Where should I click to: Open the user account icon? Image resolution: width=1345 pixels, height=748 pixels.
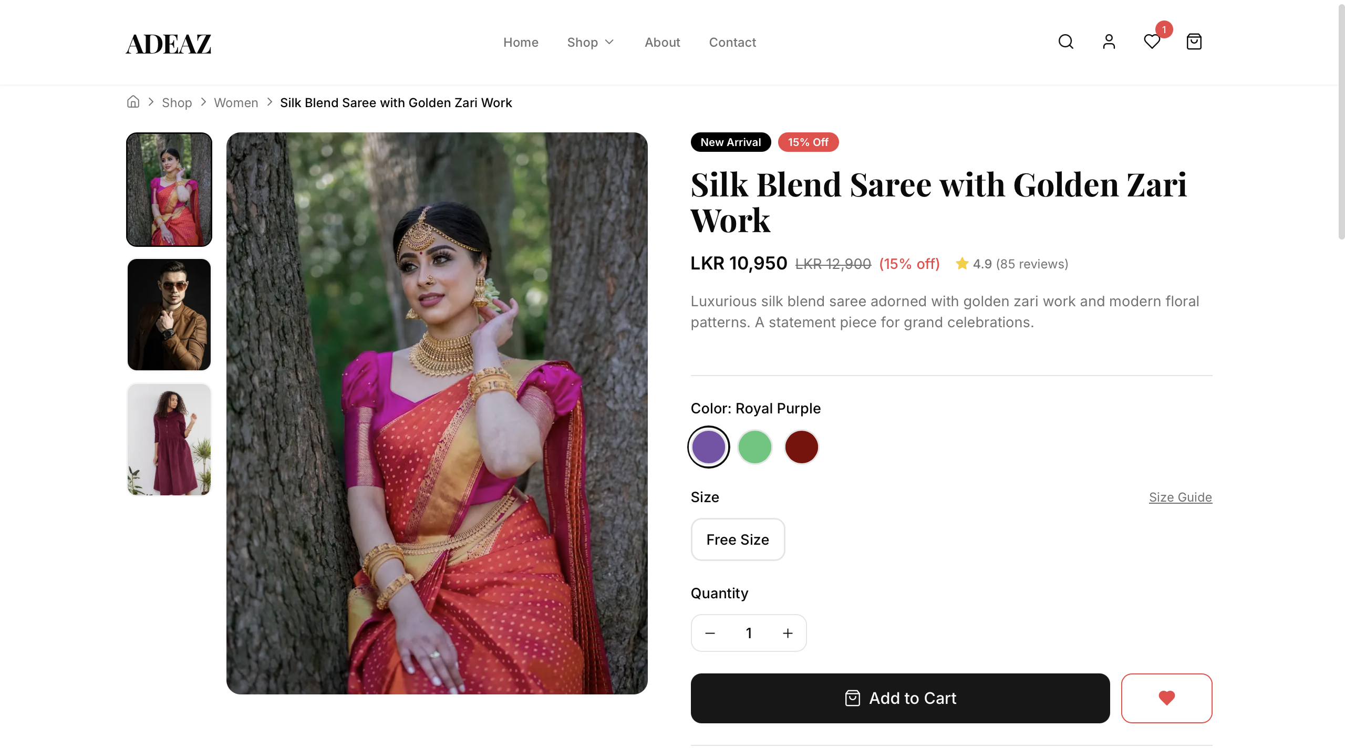pos(1109,42)
